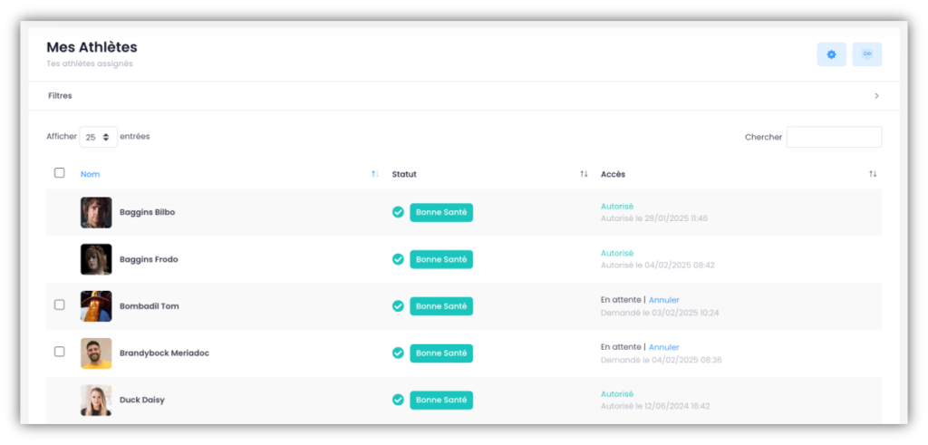Click Bombadil Tom's green health checkmark icon

click(398, 306)
